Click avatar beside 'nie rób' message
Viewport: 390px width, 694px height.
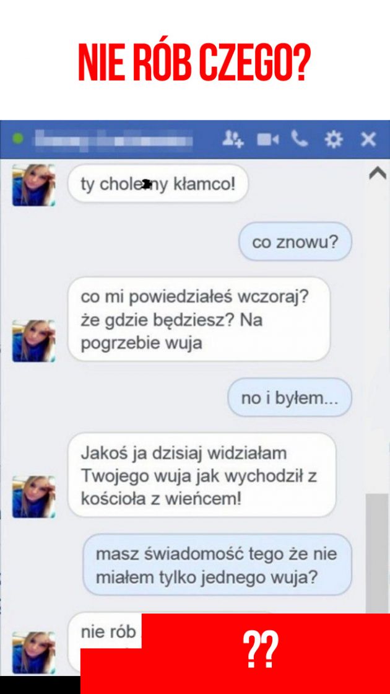point(33,652)
